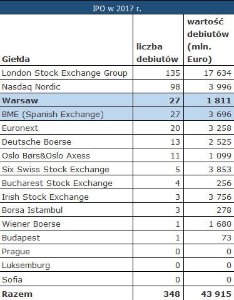Select the Budapest row label
The width and height of the screenshot is (234, 300).
pos(21,238)
